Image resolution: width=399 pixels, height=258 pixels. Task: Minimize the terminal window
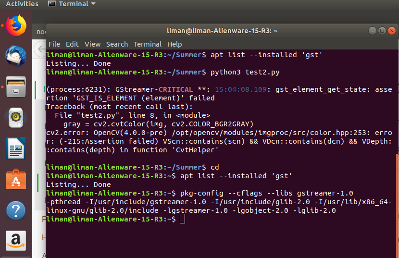(373, 31)
